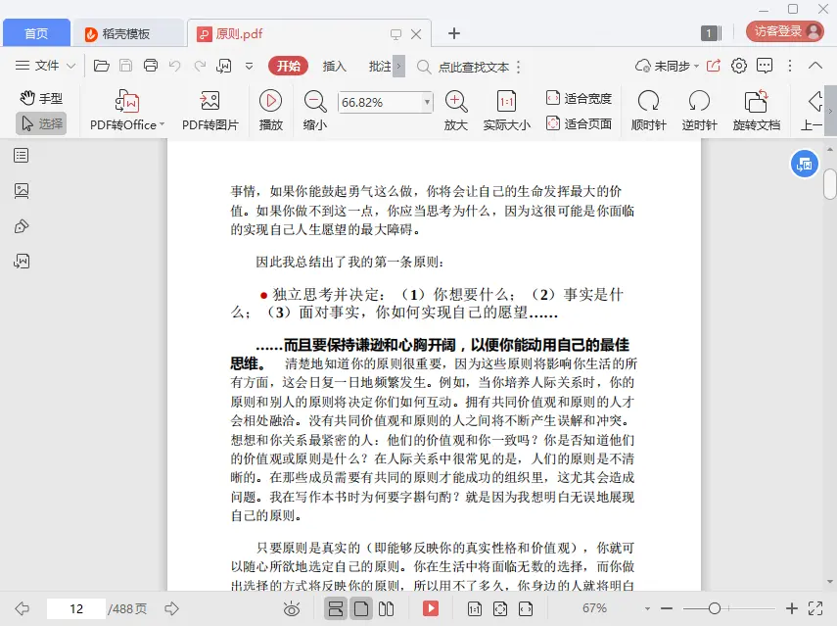The image size is (837, 626).
Task: Open quick access toolbar dropdown
Action: pyautogui.click(x=249, y=67)
